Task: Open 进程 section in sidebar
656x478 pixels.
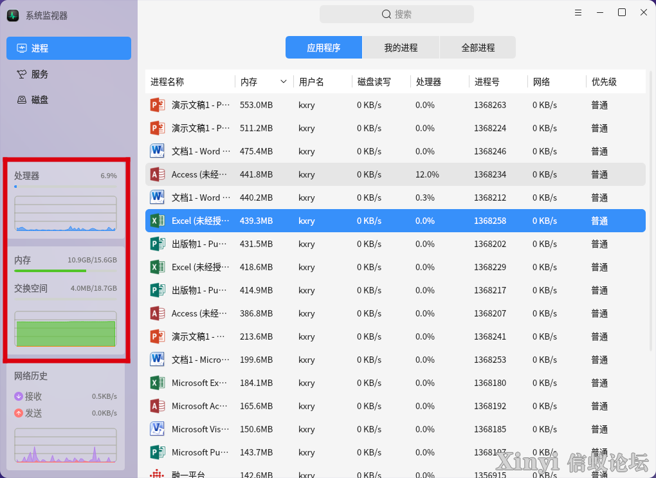Action: click(x=69, y=48)
